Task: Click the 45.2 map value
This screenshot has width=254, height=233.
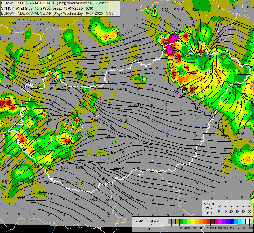Action: [225, 135]
